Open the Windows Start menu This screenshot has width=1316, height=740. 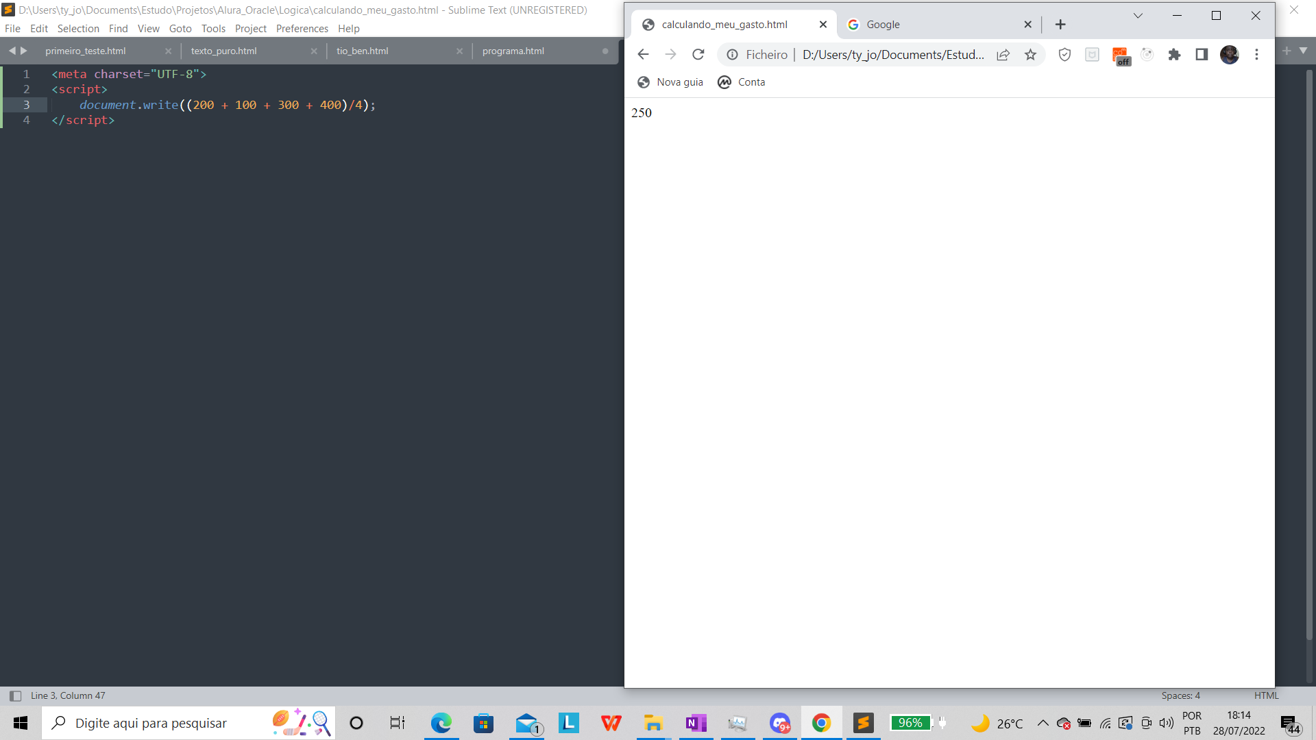pos(21,723)
